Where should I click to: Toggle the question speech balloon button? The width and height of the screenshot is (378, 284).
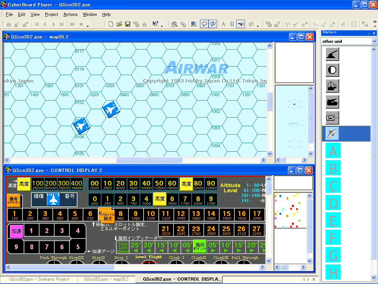[213, 24]
